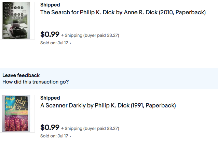Open A Scanner Darkly listing title
Screen dimensions: 218x148
[x=108, y=105]
